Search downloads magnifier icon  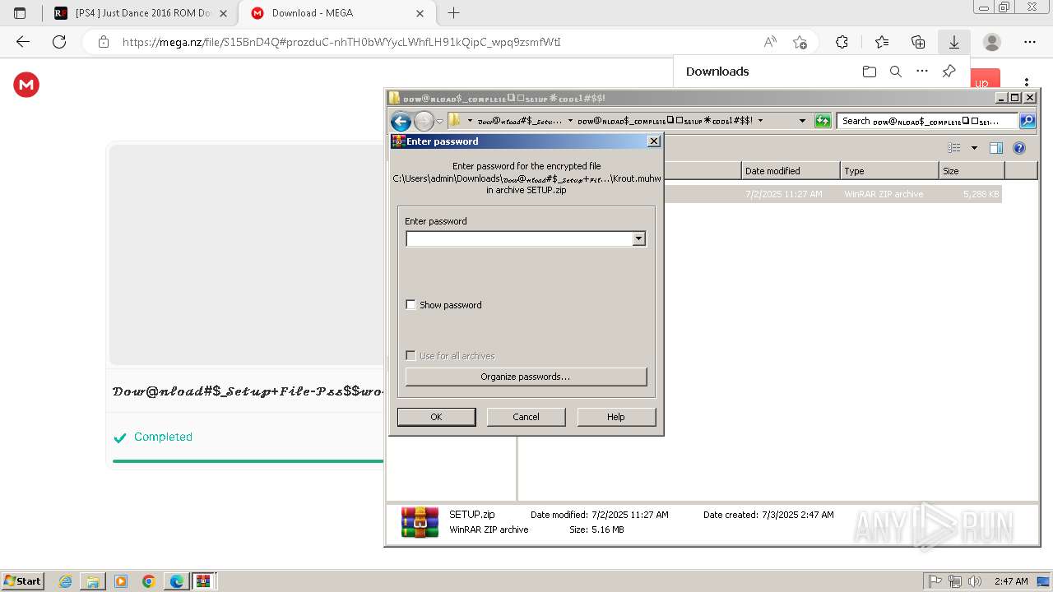[x=896, y=72]
